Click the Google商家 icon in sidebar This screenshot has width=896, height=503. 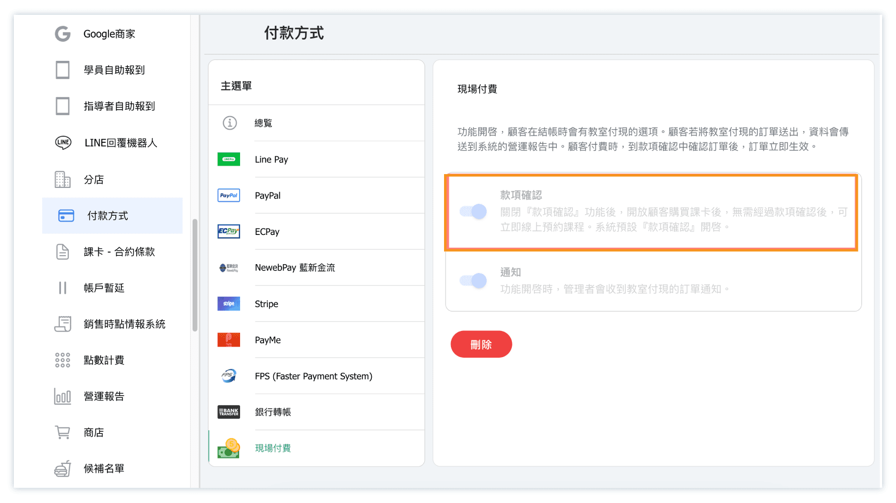click(x=63, y=34)
